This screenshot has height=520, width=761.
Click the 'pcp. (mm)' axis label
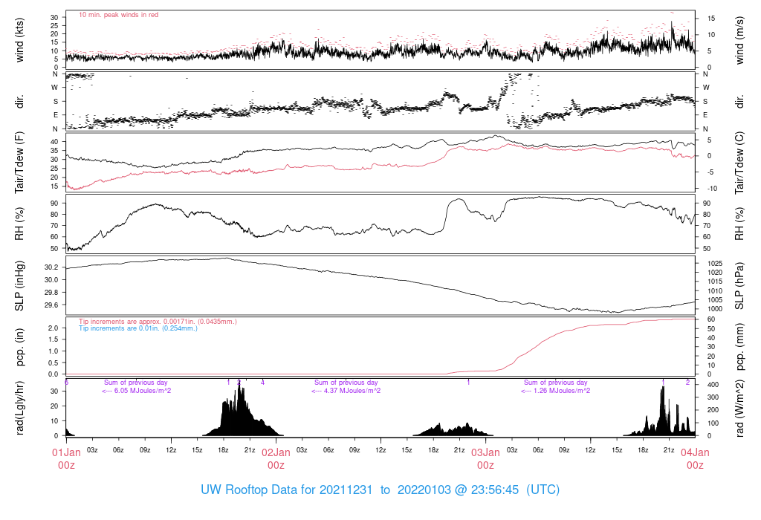[739, 348]
